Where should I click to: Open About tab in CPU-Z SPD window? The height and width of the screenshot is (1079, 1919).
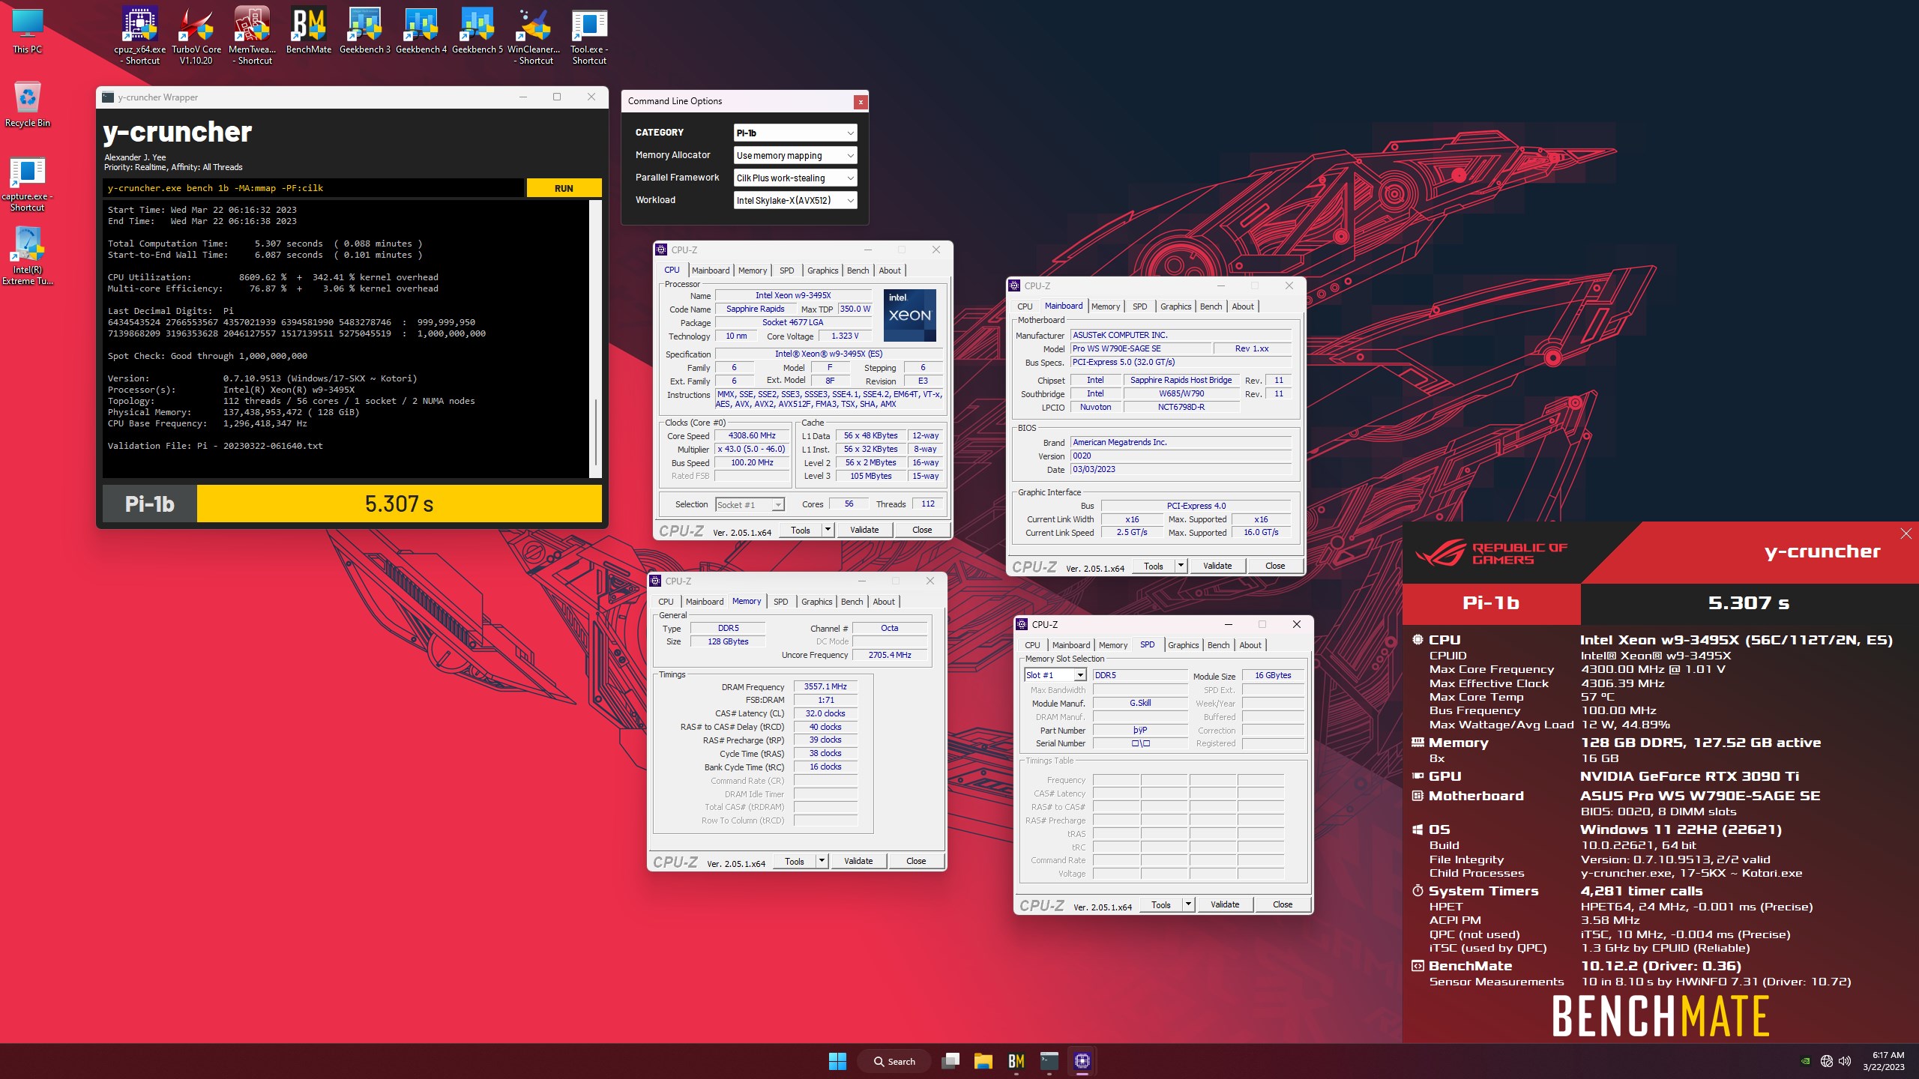point(1250,645)
